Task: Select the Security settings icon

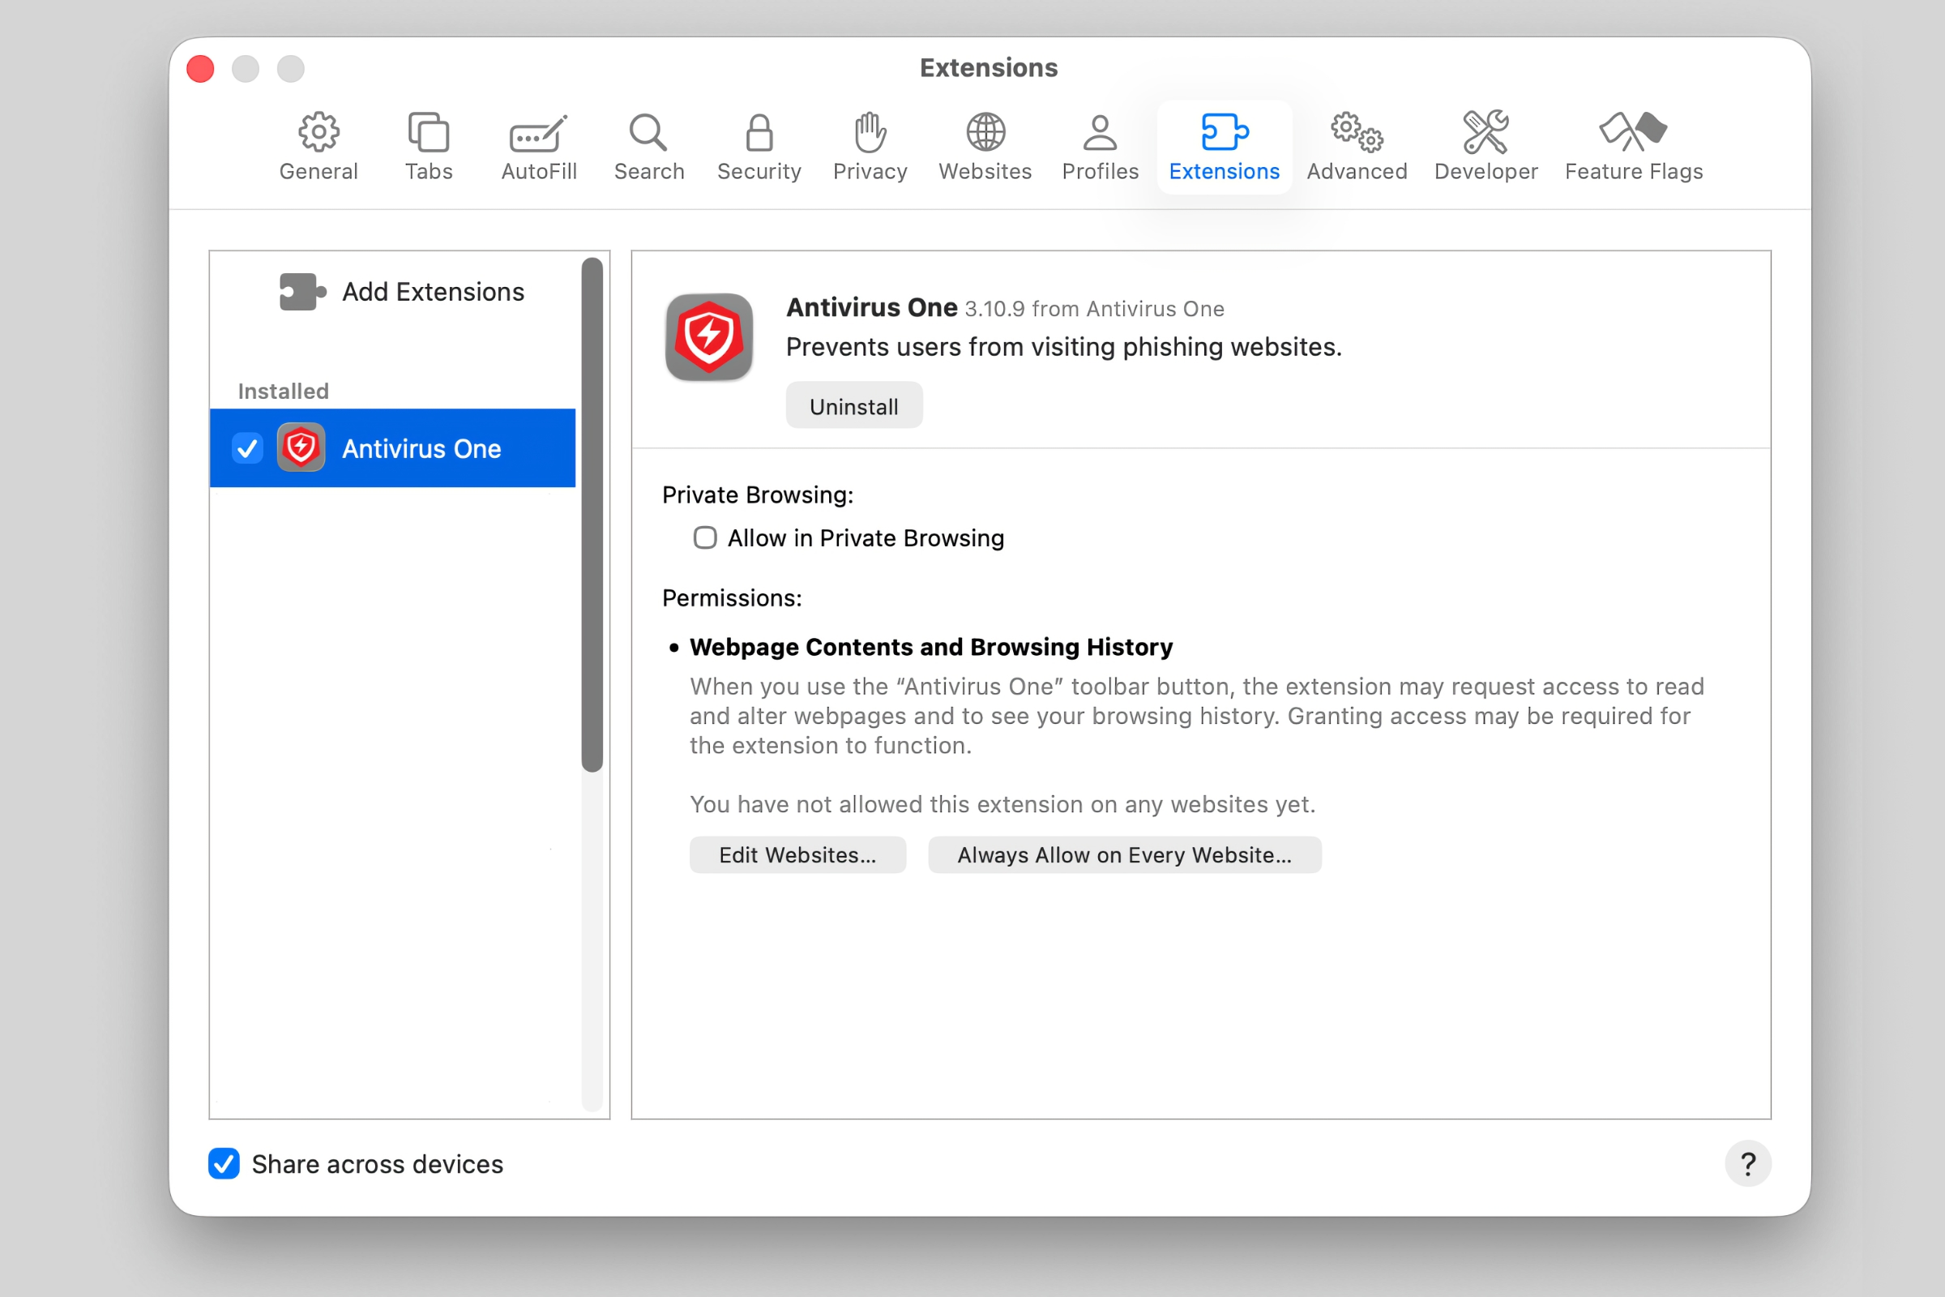Action: pos(759,148)
